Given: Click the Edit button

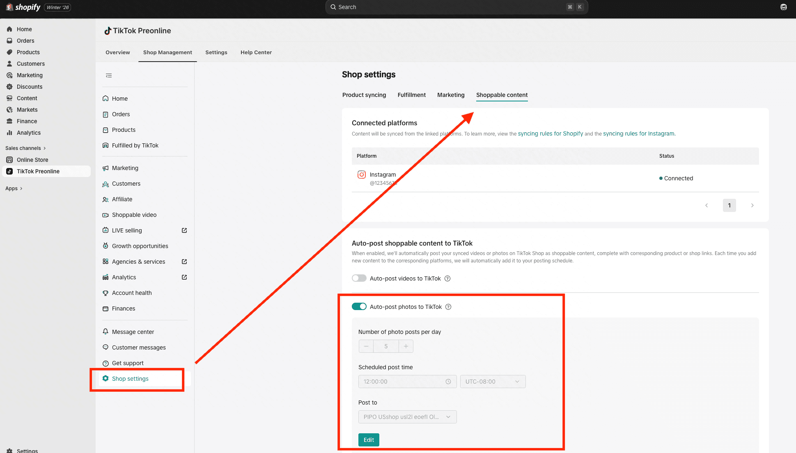Looking at the screenshot, I should click(x=369, y=440).
